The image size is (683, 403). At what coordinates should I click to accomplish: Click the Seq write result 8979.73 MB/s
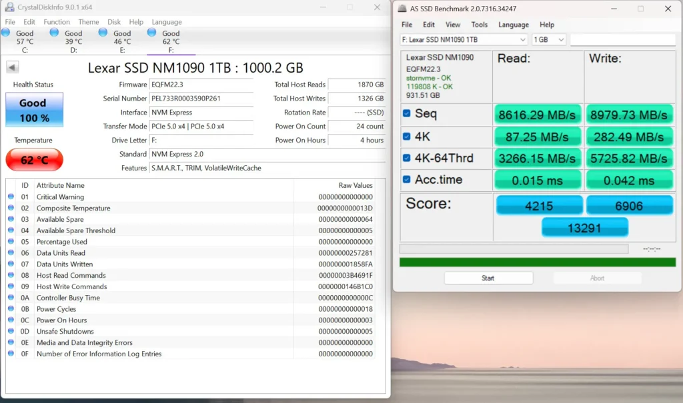[629, 115]
